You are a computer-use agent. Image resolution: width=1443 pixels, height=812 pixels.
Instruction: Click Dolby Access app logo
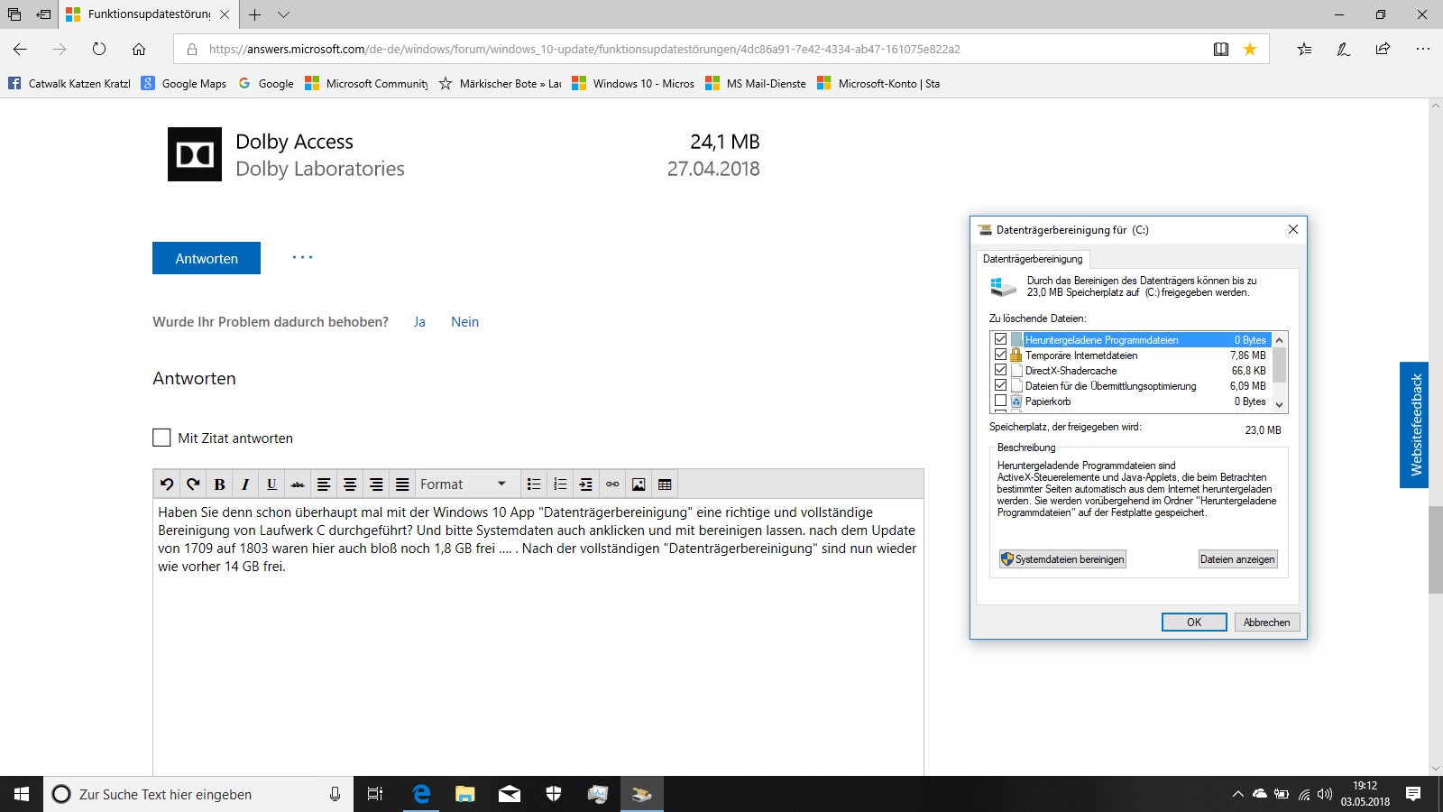[x=195, y=154]
